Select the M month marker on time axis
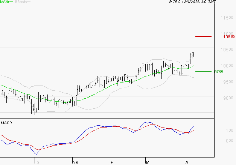The image size is (236, 165). pyautogui.click(x=148, y=162)
